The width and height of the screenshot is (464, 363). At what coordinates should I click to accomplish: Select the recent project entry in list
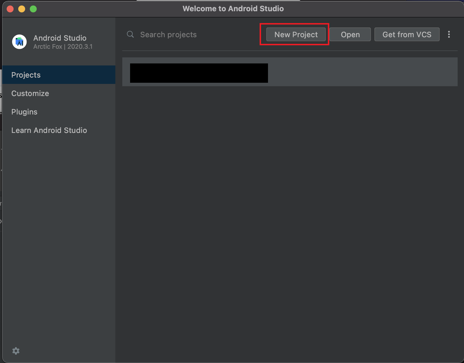click(x=290, y=72)
